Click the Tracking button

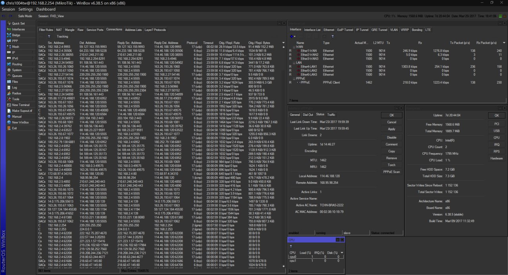62,37
